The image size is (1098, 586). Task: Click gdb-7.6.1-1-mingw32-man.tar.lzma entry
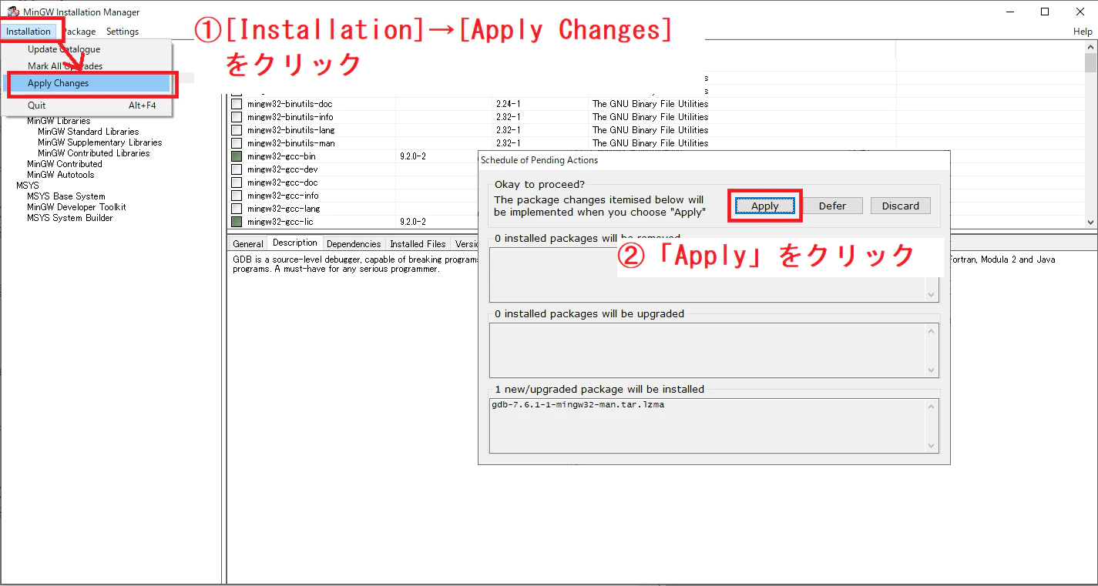tap(578, 405)
